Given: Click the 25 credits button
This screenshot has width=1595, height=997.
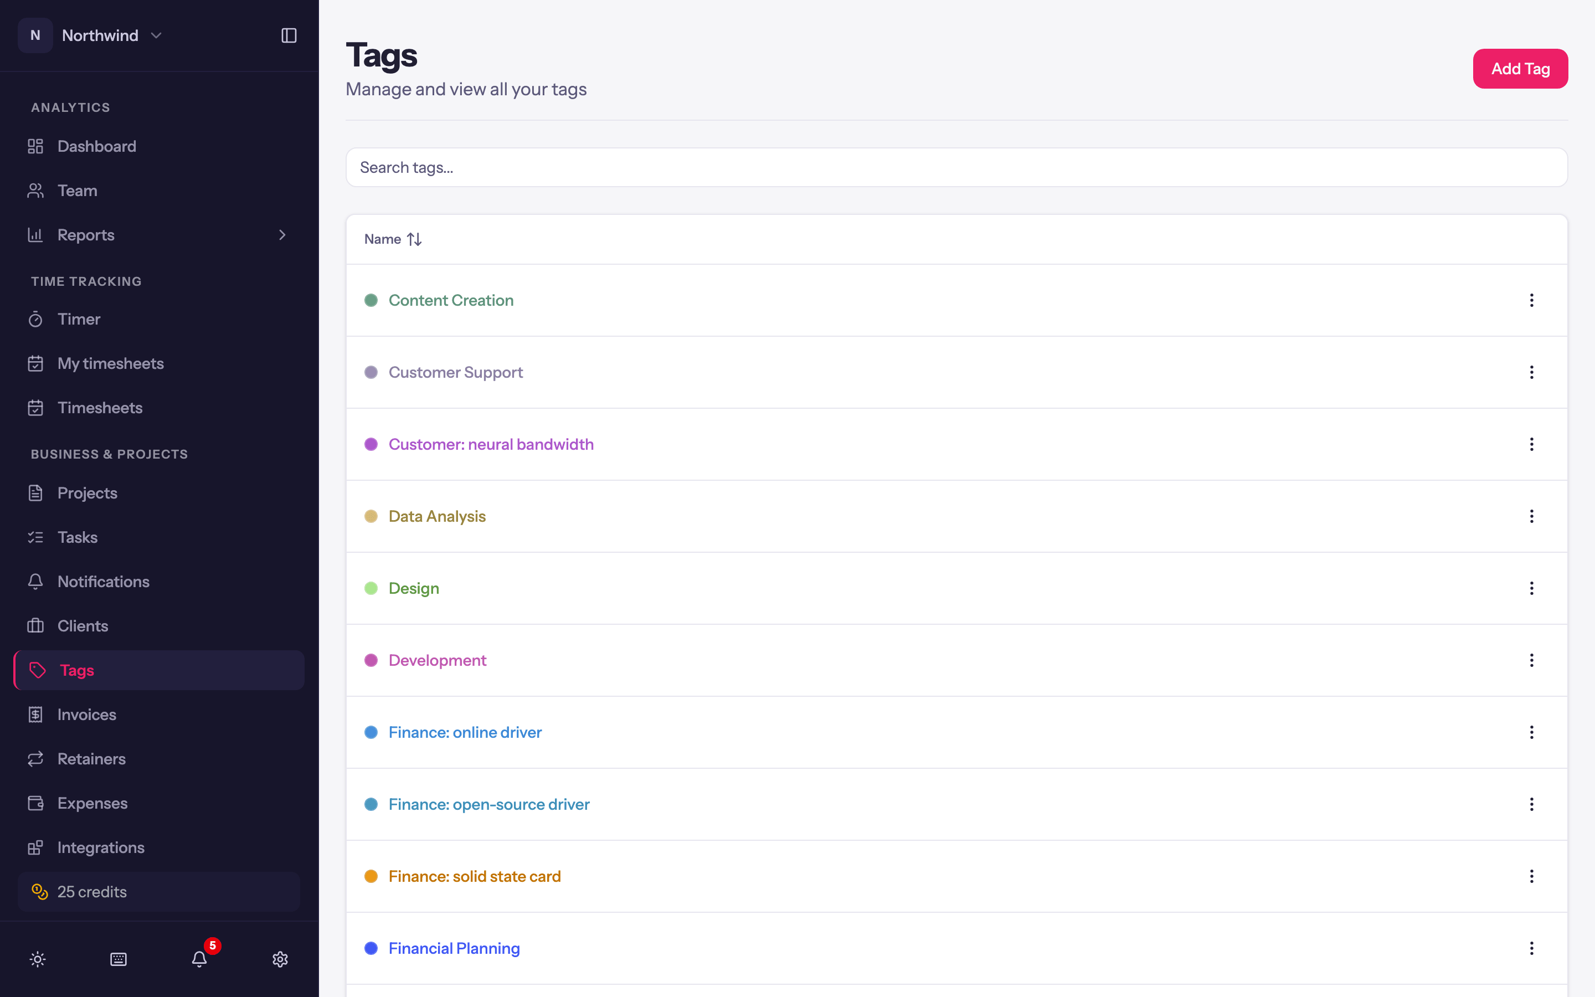Looking at the screenshot, I should point(159,892).
